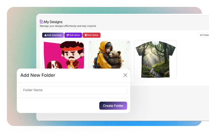Click the My Designs page heading
This screenshot has height=133, width=209.
pyautogui.click(x=53, y=22)
